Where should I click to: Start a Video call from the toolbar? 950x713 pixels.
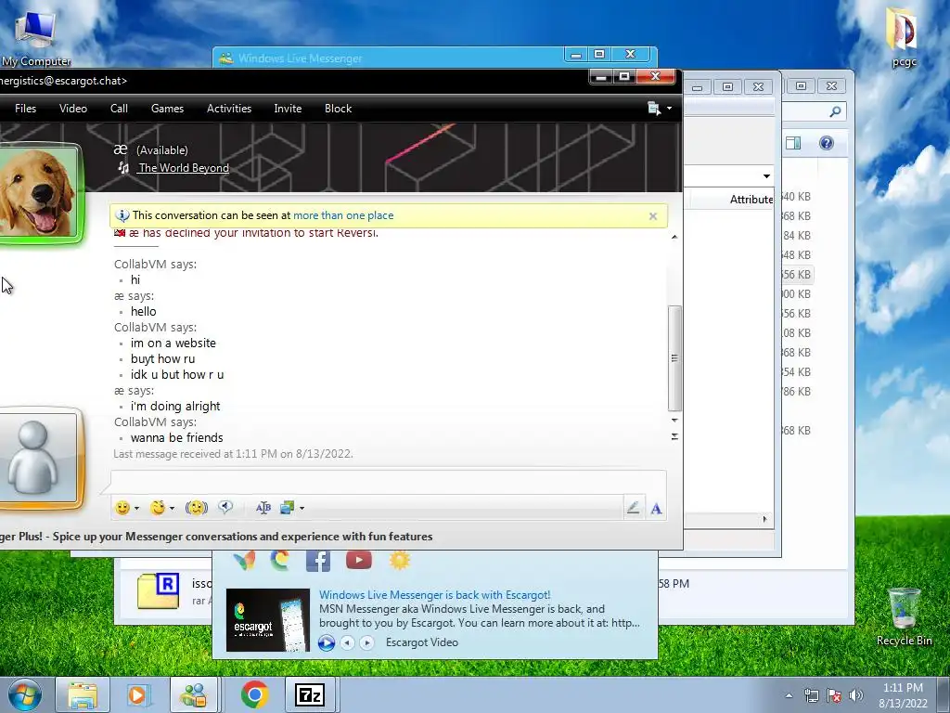pos(72,109)
